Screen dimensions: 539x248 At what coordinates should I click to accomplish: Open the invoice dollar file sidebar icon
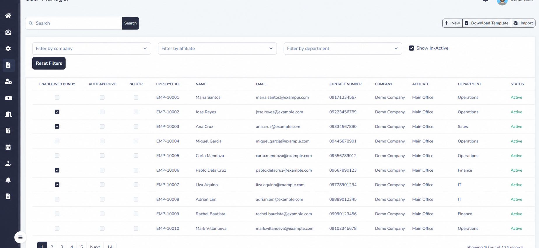pyautogui.click(x=8, y=131)
